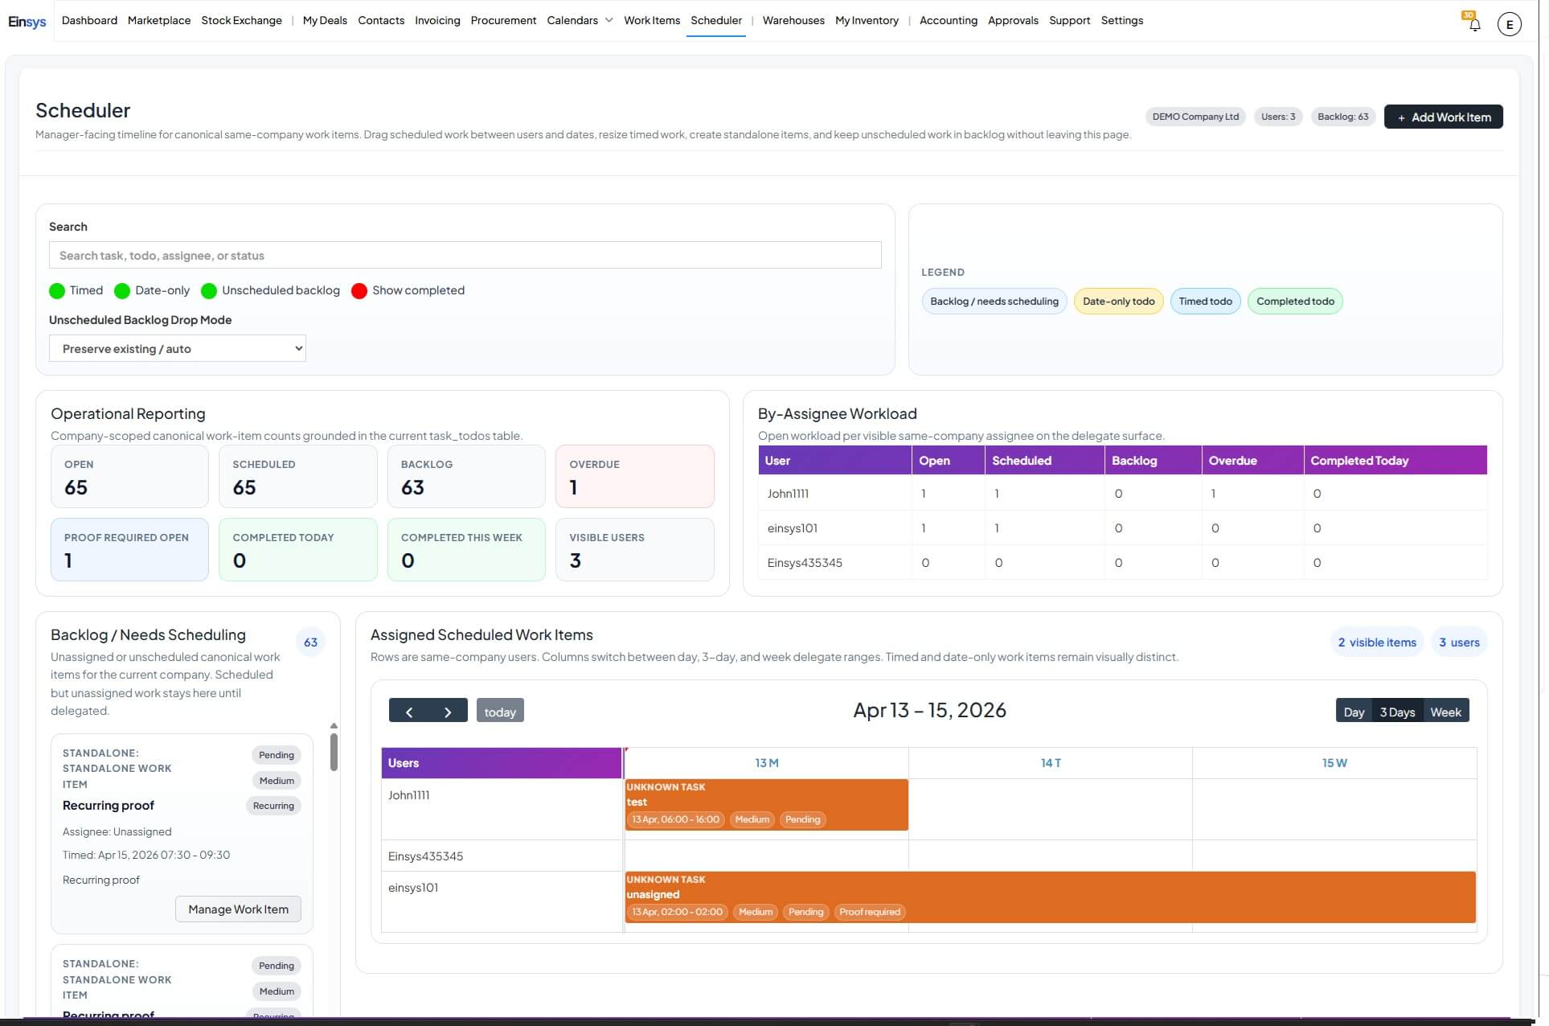The image size is (1549, 1026).
Task: Expand the Calendars menu
Action: coord(579,21)
